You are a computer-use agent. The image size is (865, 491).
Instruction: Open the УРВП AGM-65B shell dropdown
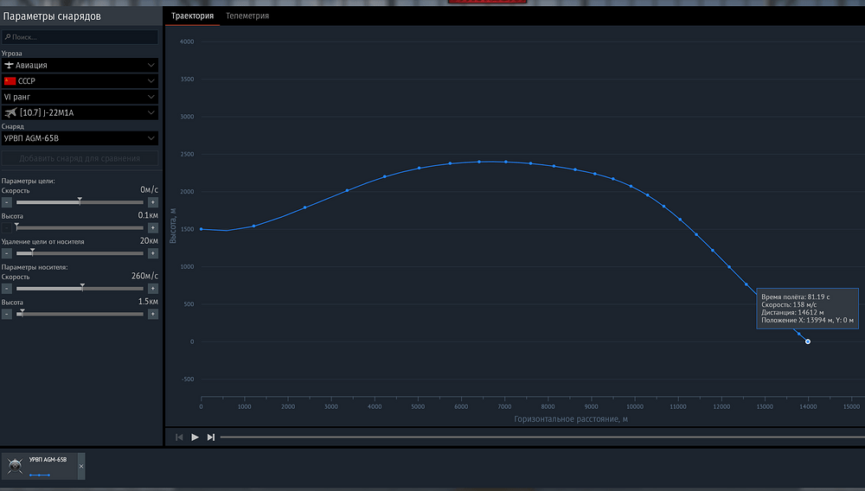[x=80, y=138]
